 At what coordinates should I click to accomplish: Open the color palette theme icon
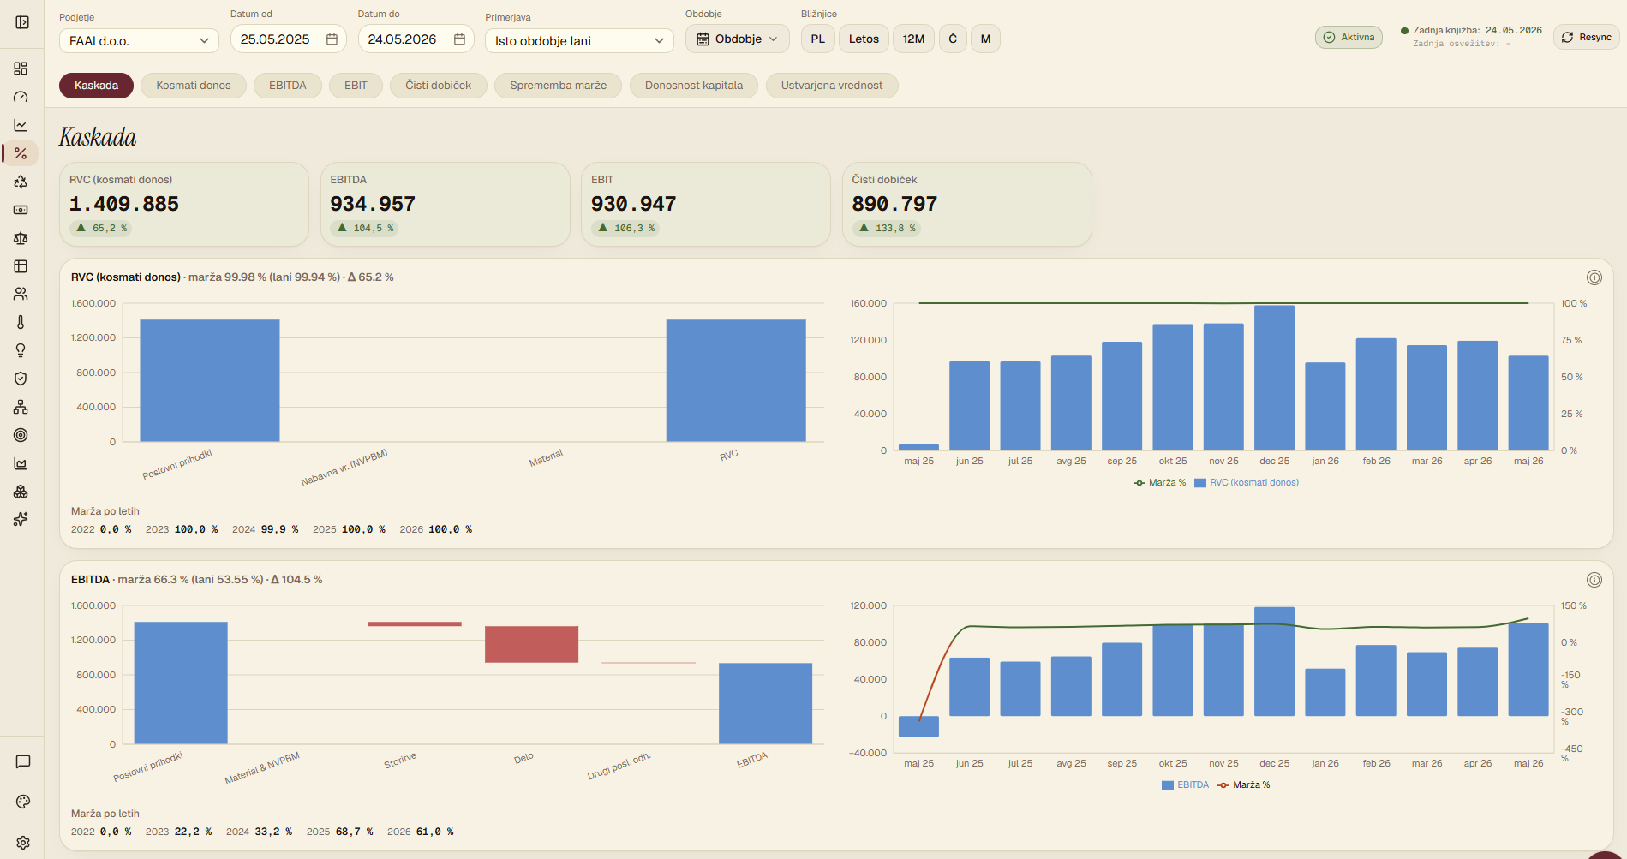pyautogui.click(x=23, y=802)
